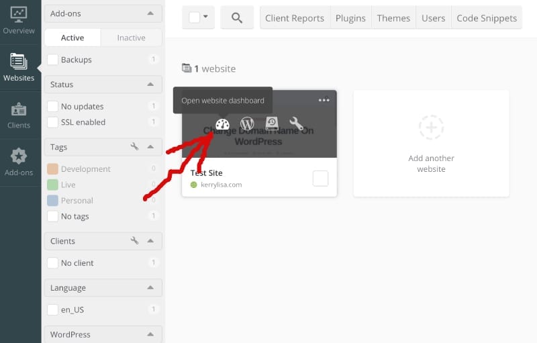The height and width of the screenshot is (343, 537).
Task: Enable the SSL enabled filter
Action: [x=53, y=122]
